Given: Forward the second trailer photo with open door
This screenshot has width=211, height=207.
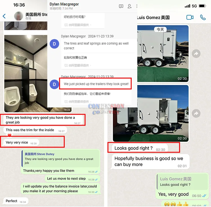Looking at the screenshot, I should click(x=196, y=113).
